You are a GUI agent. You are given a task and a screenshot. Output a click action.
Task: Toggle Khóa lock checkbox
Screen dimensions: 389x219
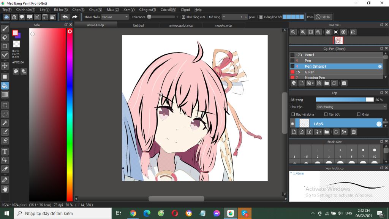click(359, 114)
